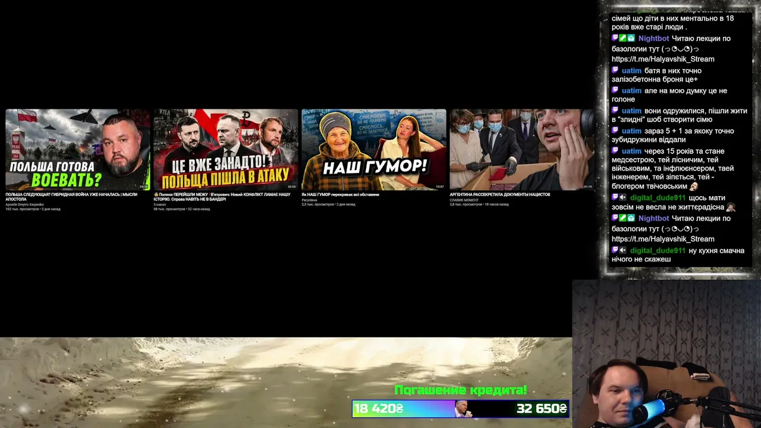Viewport: 761px width, 428px height.
Task: Click the emoji after 'не життєрадісна' in chat
Action: point(731,207)
